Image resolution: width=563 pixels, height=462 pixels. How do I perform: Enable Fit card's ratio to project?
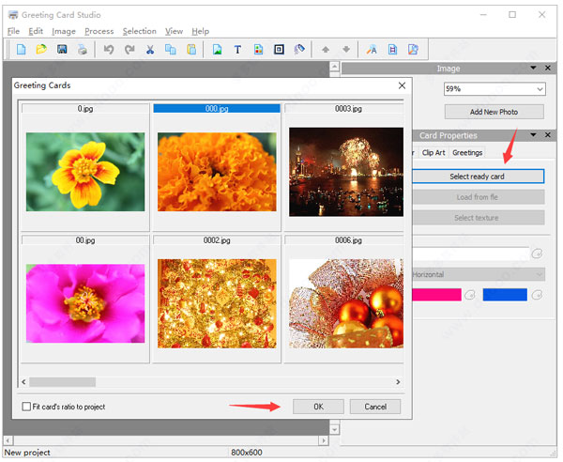[x=26, y=407]
